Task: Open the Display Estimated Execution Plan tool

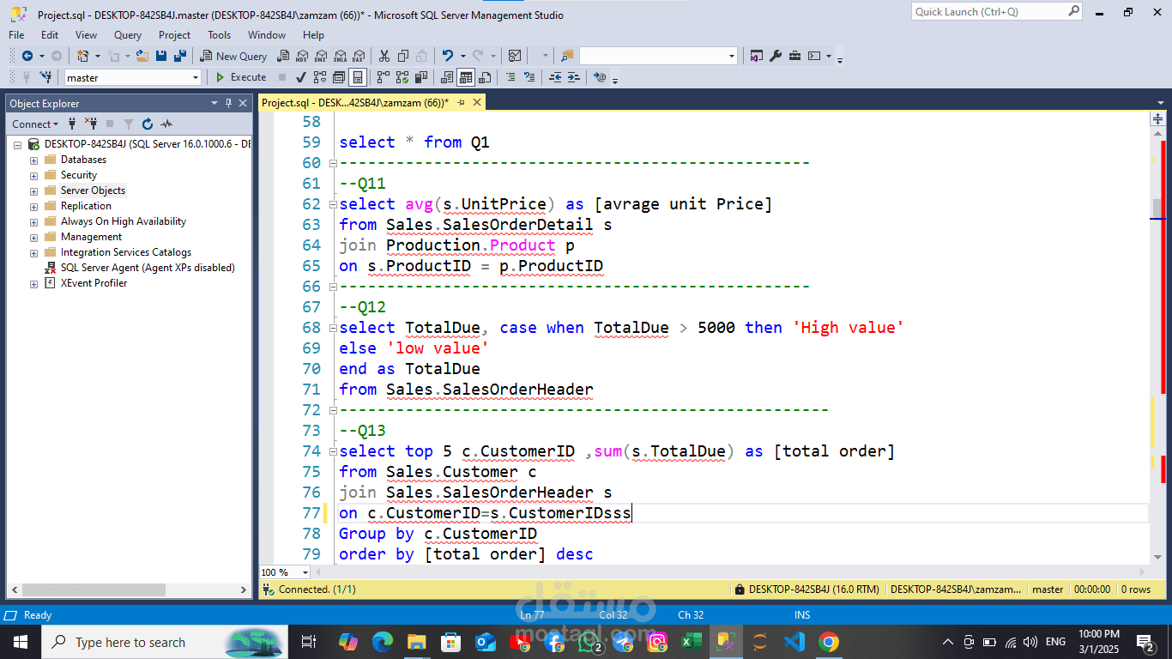Action: pos(320,76)
